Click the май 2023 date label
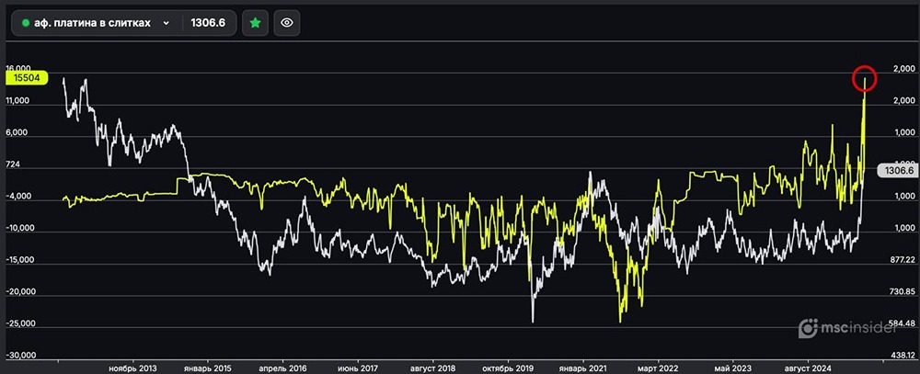 click(733, 368)
